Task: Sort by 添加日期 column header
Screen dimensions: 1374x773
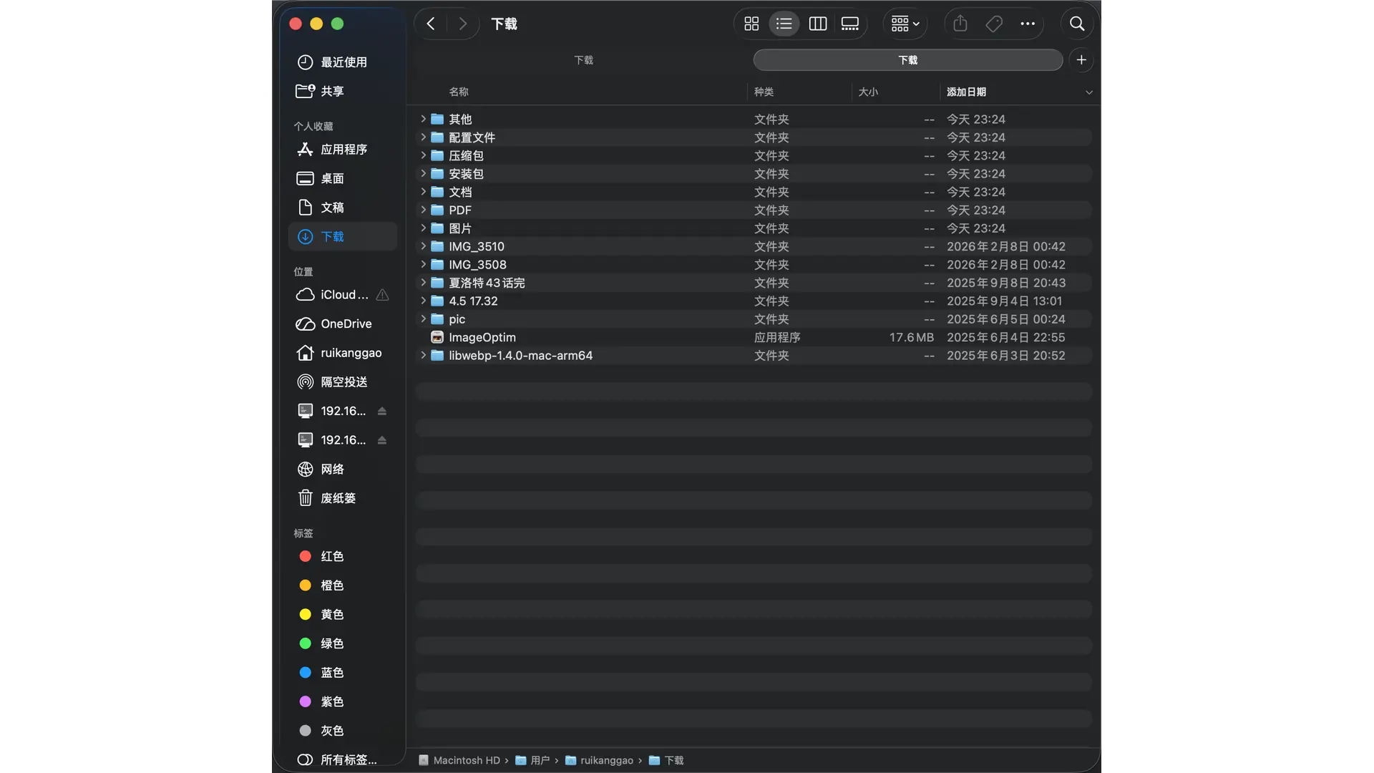Action: [x=966, y=92]
